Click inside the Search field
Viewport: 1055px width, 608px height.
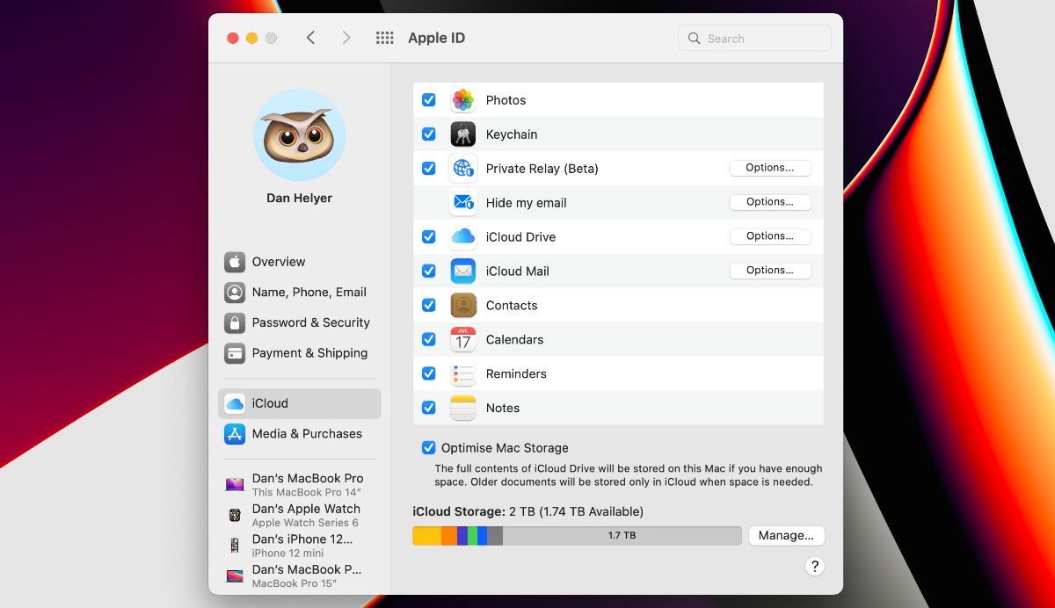pos(753,38)
